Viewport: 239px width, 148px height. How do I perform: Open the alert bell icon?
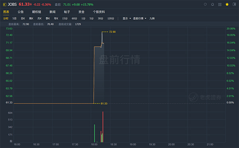[x=212, y=4]
